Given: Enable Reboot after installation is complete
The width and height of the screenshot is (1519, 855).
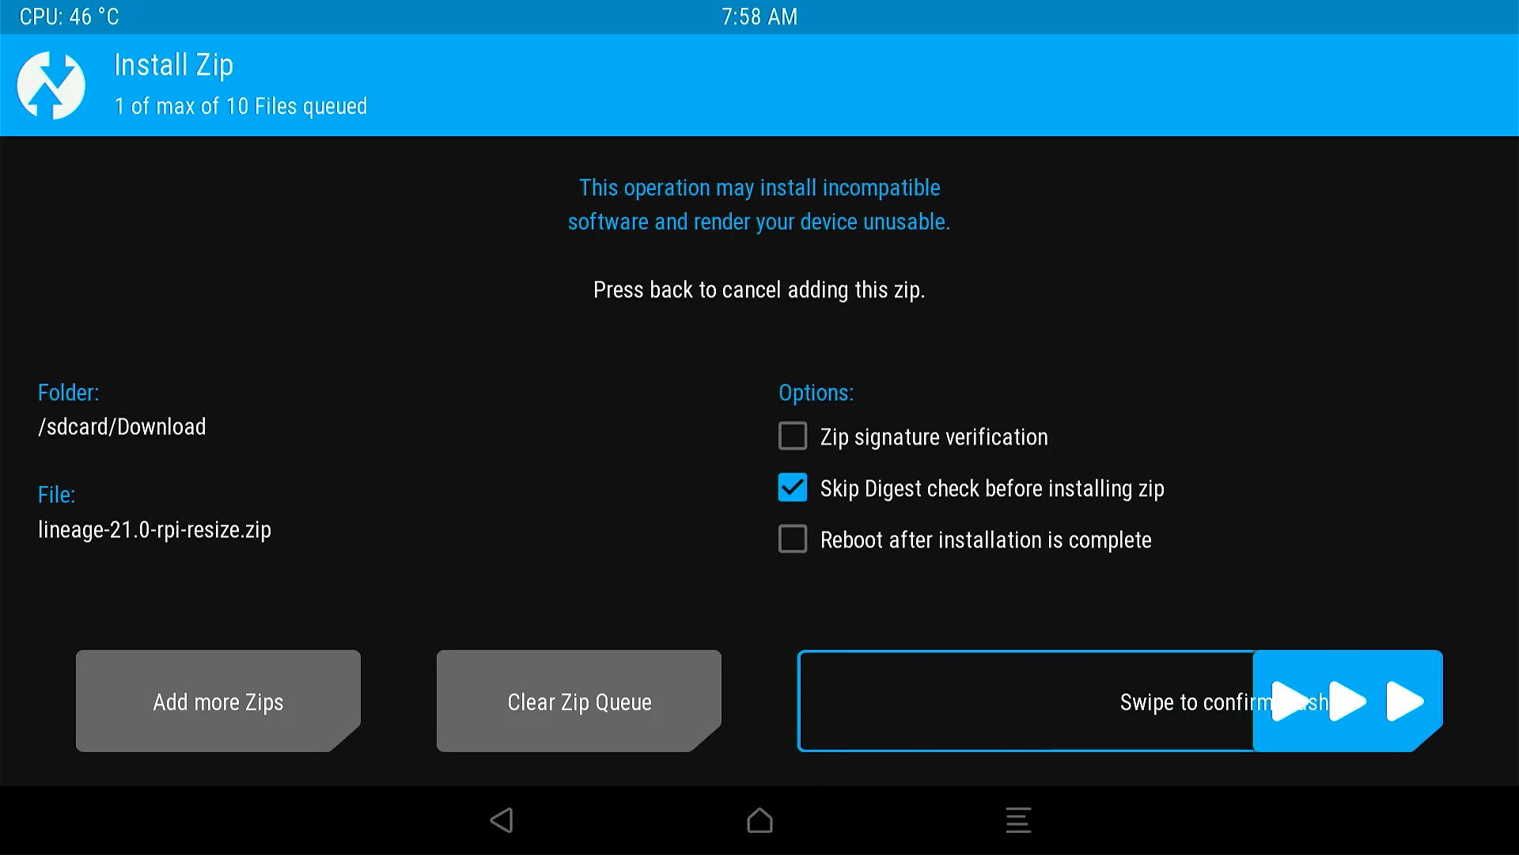Looking at the screenshot, I should tap(793, 539).
